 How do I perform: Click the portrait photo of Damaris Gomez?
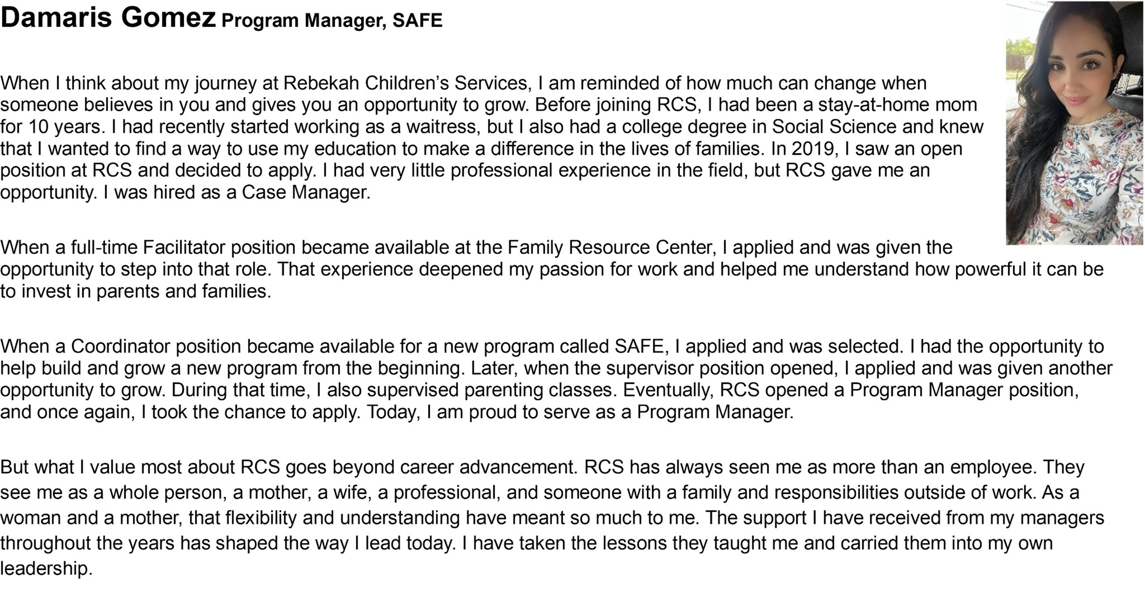click(x=1074, y=123)
